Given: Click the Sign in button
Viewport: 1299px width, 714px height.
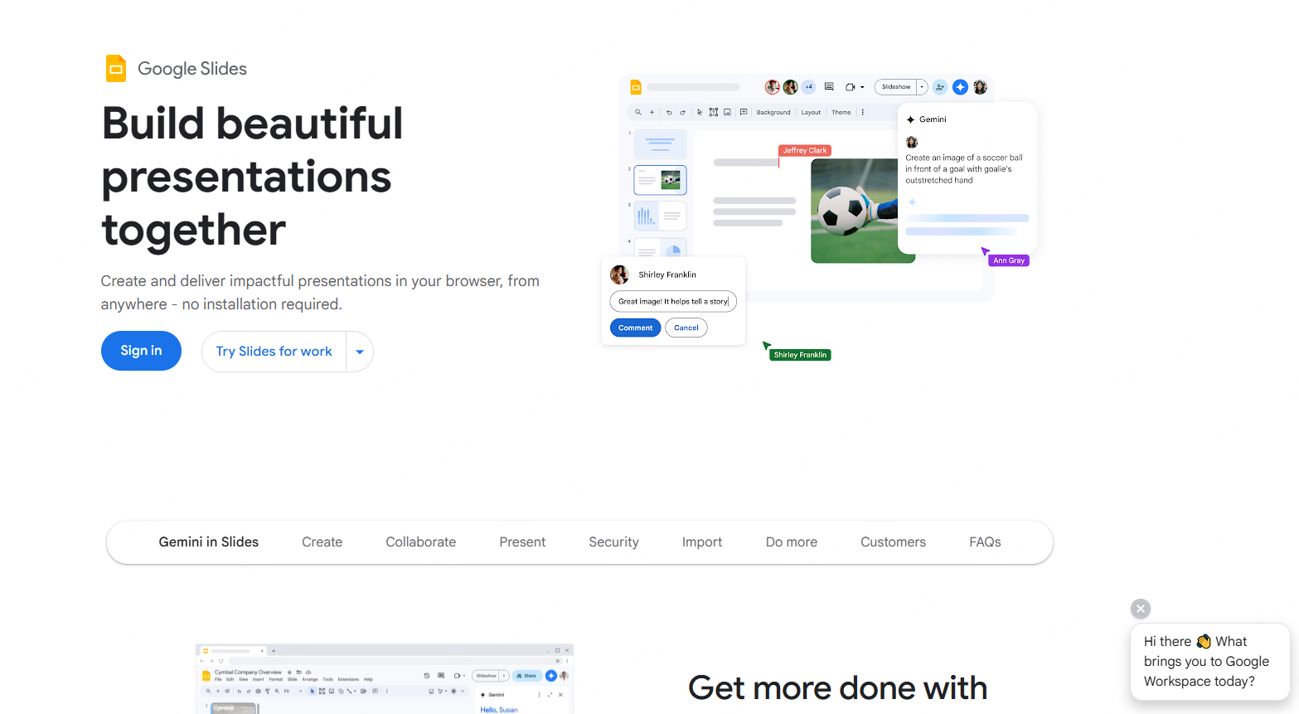Looking at the screenshot, I should [141, 351].
